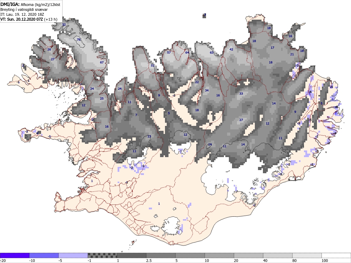351x263 pixels.
Task: Click the map value -6 in the east
Action: [310, 92]
